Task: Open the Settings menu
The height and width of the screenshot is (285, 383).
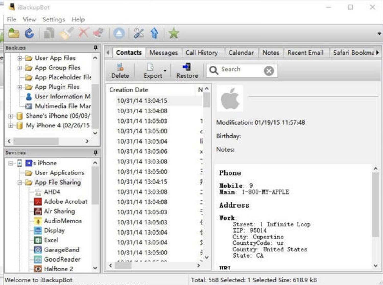Action: click(x=54, y=19)
